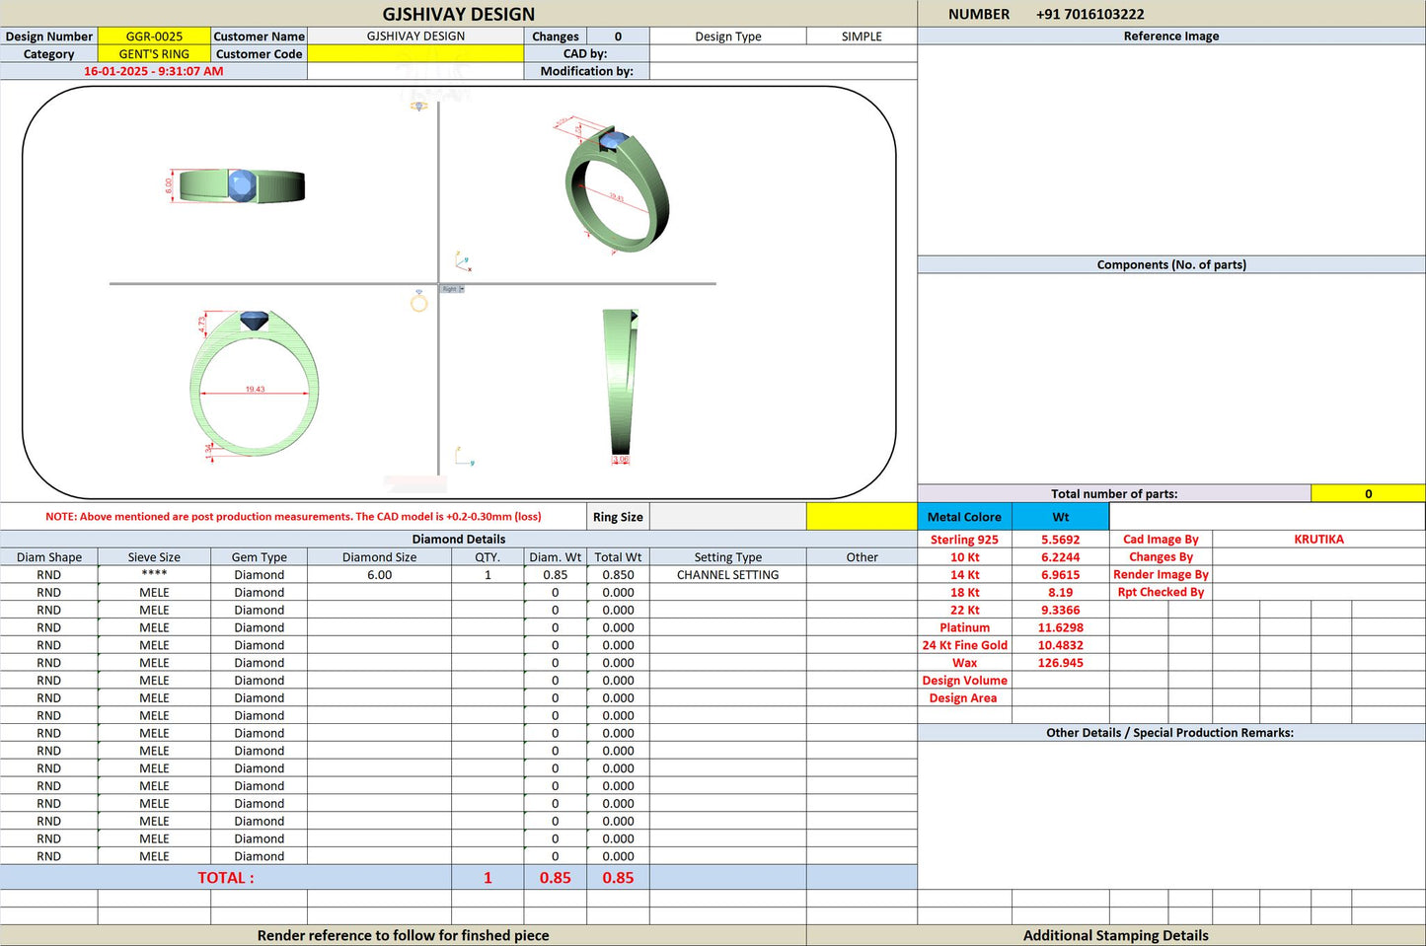The image size is (1426, 946).
Task: Click the diamond size value 6.00
Action: coord(379,575)
